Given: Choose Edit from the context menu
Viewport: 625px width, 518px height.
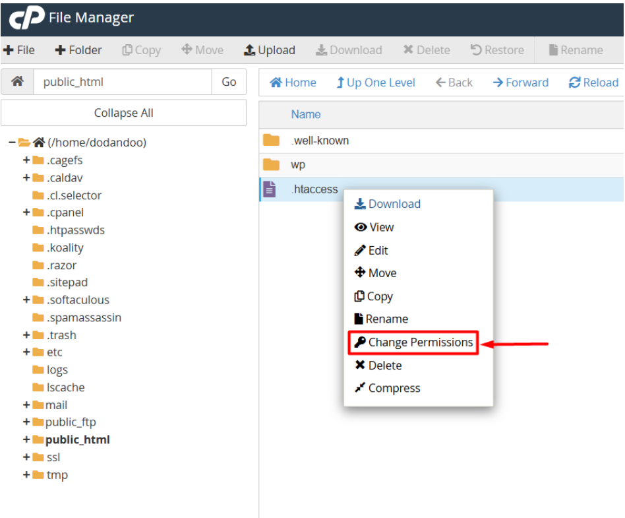Looking at the screenshot, I should [378, 250].
